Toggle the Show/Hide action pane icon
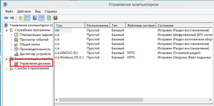This screenshot has height=106, width=214. (41, 18)
